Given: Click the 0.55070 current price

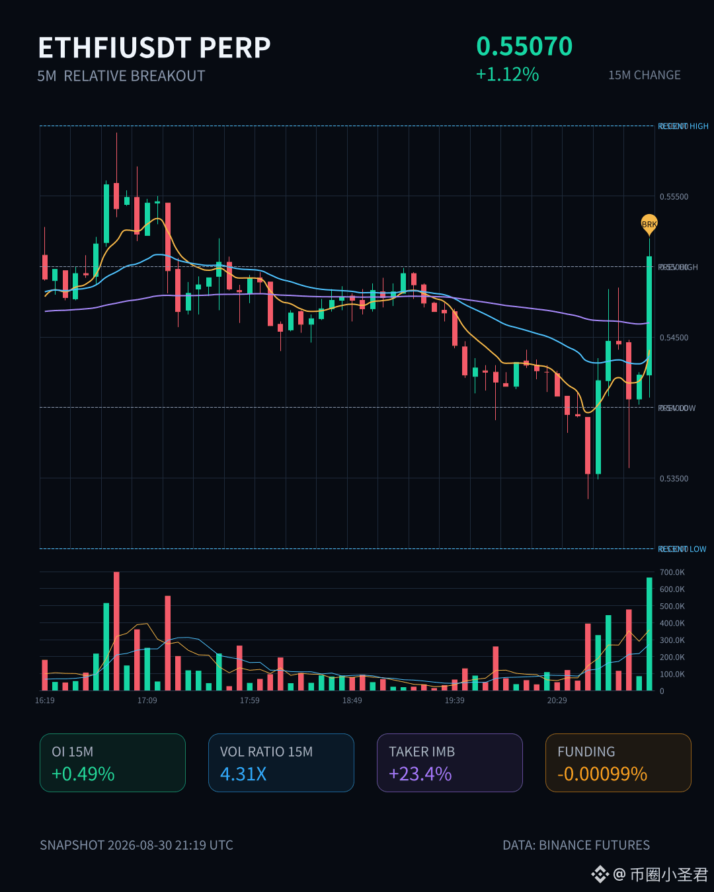Looking at the screenshot, I should (x=524, y=46).
